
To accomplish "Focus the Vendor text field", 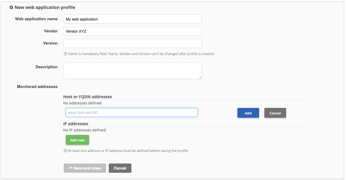I will tap(132, 31).
